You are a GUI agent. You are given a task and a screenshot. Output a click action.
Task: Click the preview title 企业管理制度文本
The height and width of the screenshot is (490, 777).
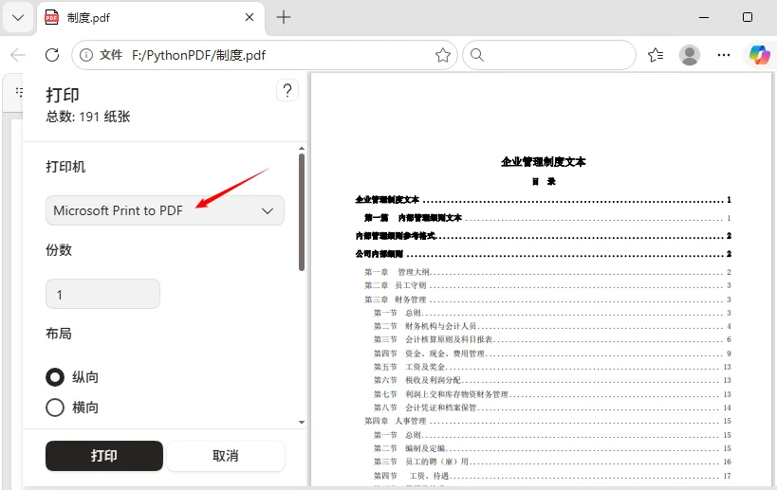point(543,162)
